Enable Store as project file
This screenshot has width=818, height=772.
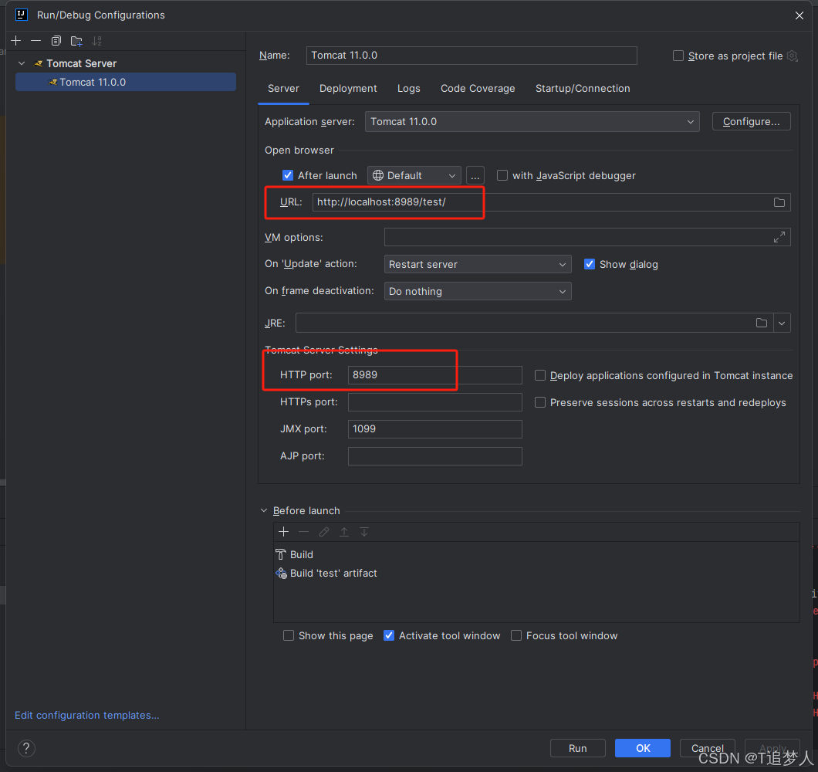click(678, 56)
